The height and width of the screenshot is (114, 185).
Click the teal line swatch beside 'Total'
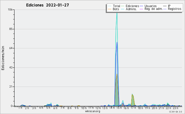109,6
